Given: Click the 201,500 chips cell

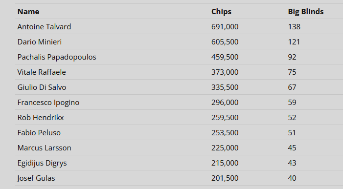Looking at the screenshot, I should (x=225, y=178).
